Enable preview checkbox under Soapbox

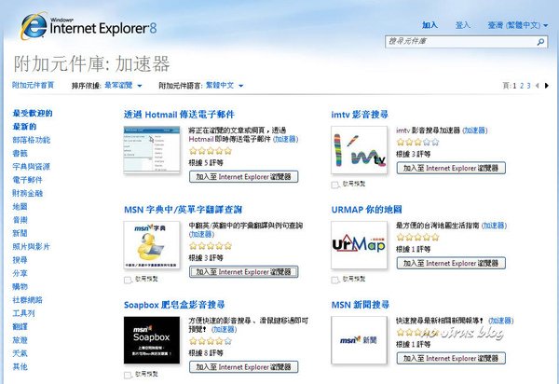(x=128, y=375)
